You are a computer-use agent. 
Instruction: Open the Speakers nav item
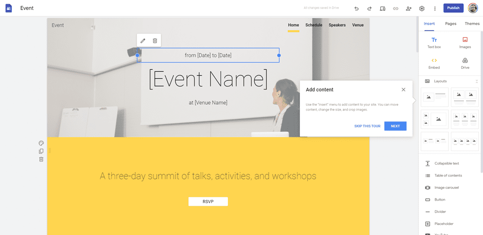[x=337, y=25]
